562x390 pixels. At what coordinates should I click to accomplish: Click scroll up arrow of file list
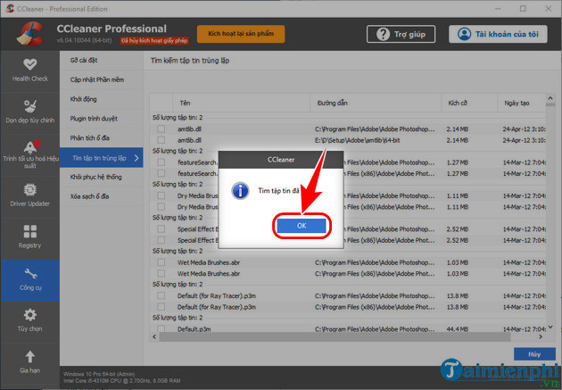550,97
